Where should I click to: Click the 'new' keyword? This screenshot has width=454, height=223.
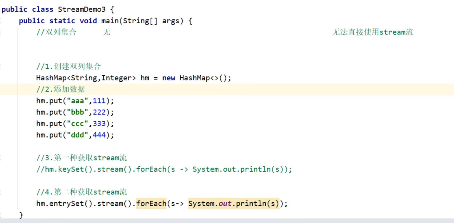(169, 78)
